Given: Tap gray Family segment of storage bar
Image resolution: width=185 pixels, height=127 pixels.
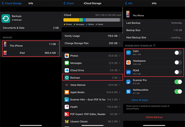Looking at the screenshot, I should click(103, 20).
